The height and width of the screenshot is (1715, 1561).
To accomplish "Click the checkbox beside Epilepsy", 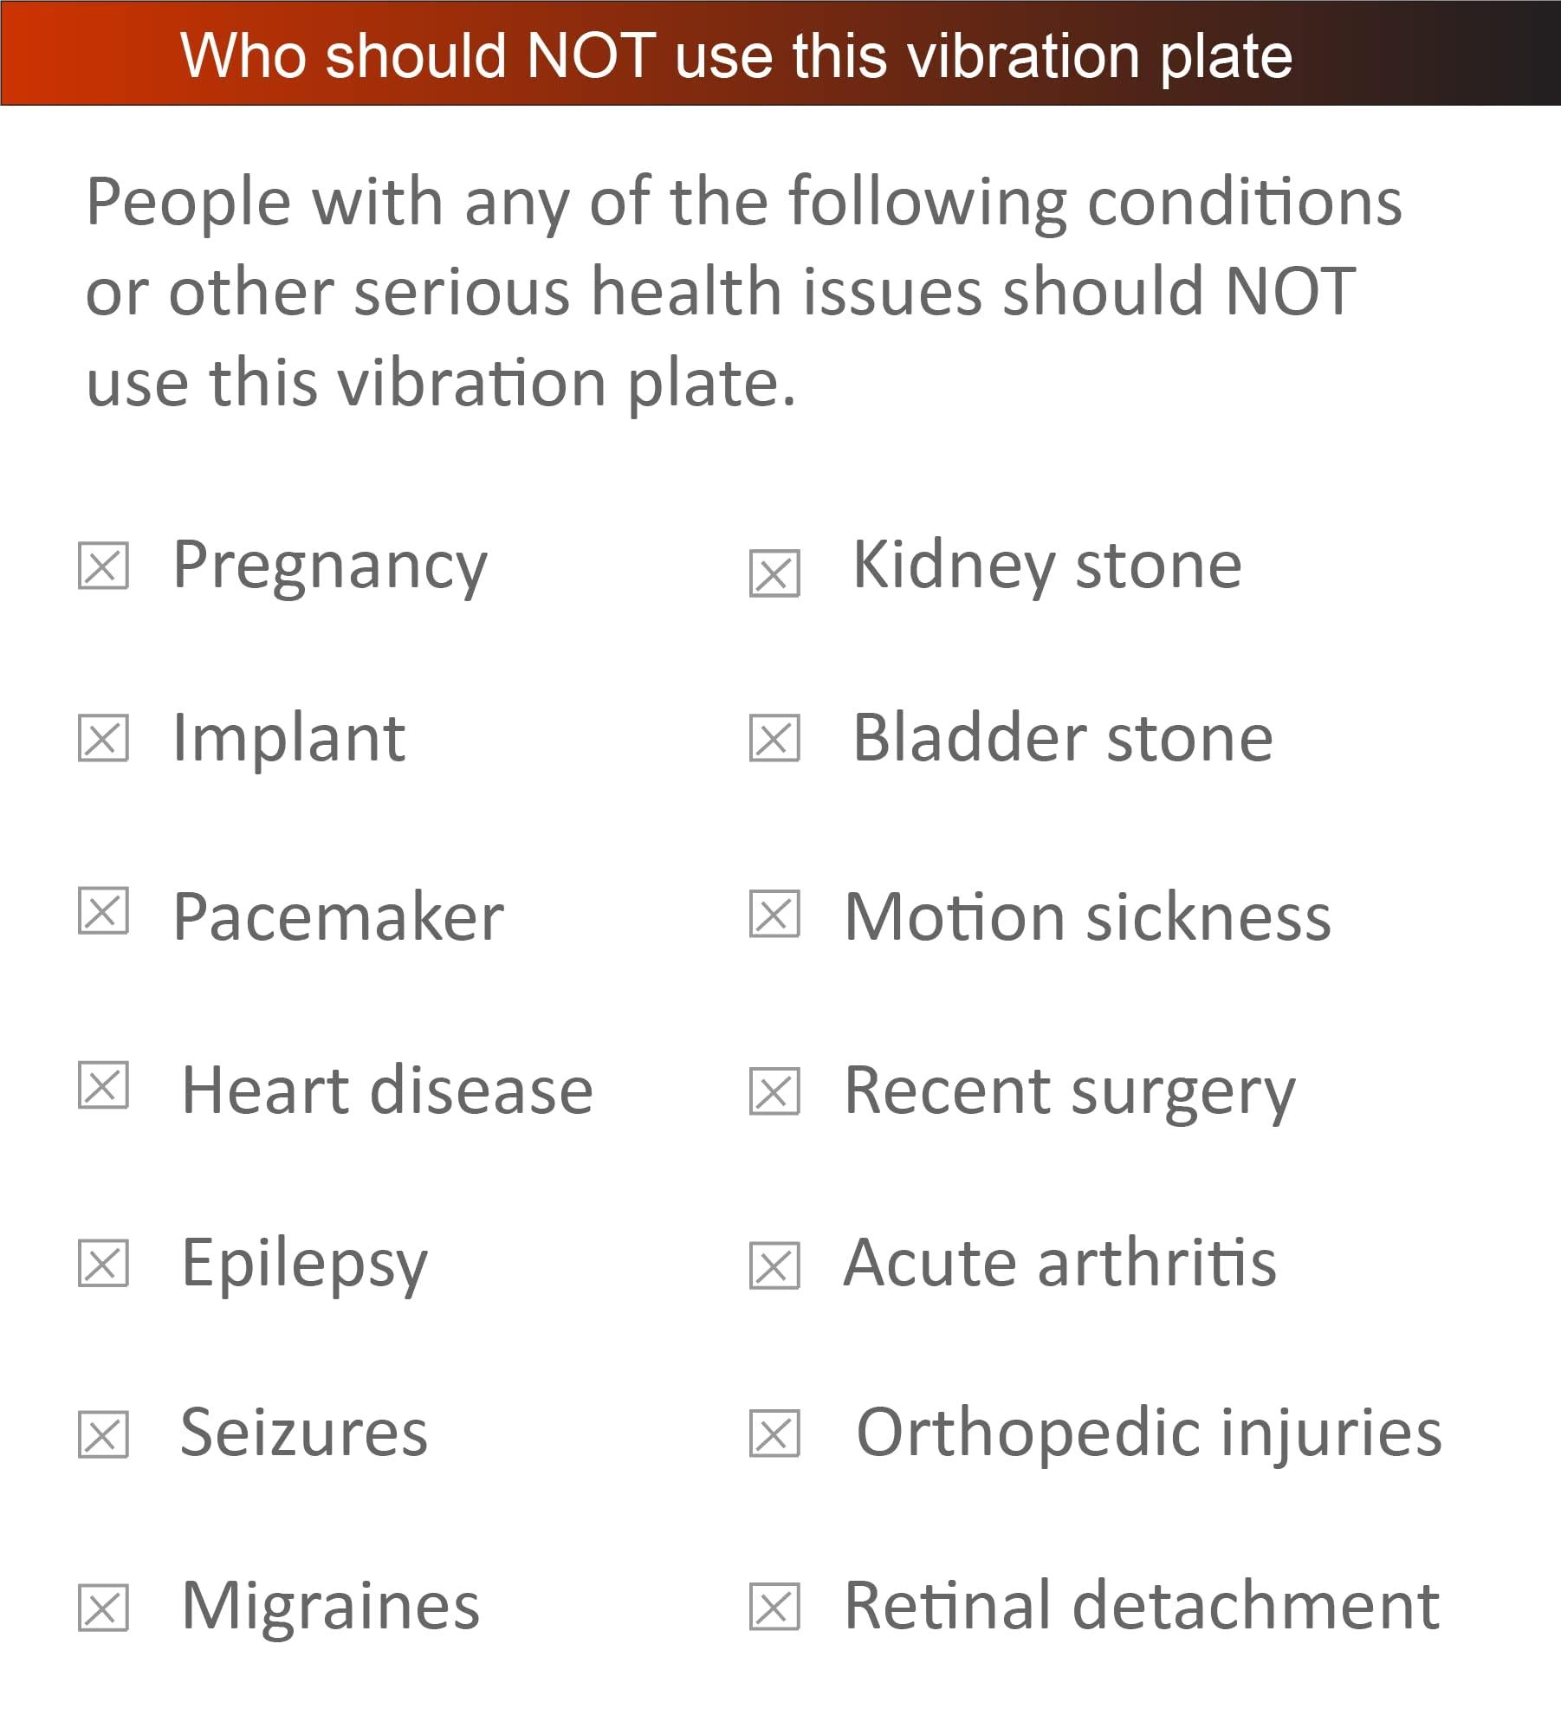I will [103, 1263].
